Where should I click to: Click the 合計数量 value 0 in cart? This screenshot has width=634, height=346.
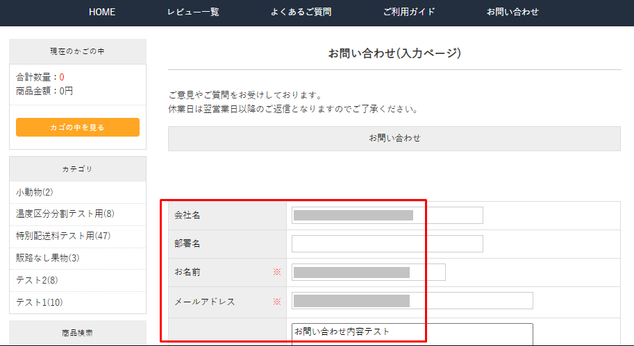click(x=62, y=77)
